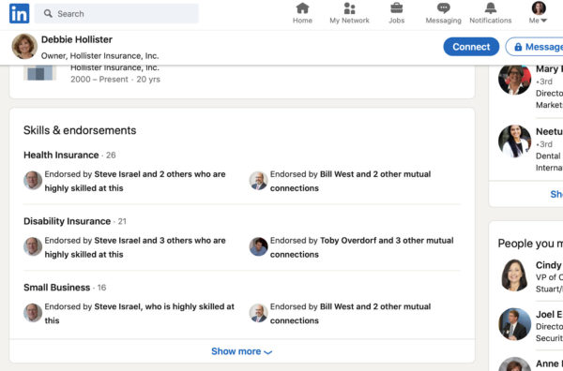Click the Search input field
563x371 pixels.
pos(116,14)
